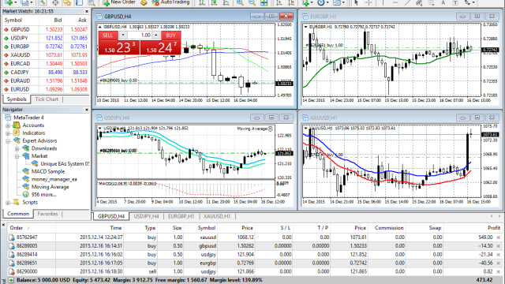Select the MACD Sample expert advisor
505x284 pixels.
pos(48,171)
